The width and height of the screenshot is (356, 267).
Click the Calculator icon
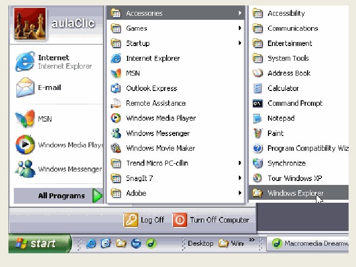click(258, 89)
